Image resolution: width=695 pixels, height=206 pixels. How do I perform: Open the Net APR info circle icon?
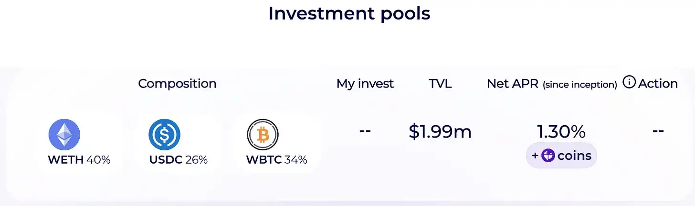(x=629, y=83)
